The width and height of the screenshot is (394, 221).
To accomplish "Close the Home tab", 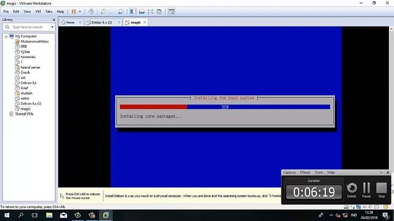I will click(80, 22).
